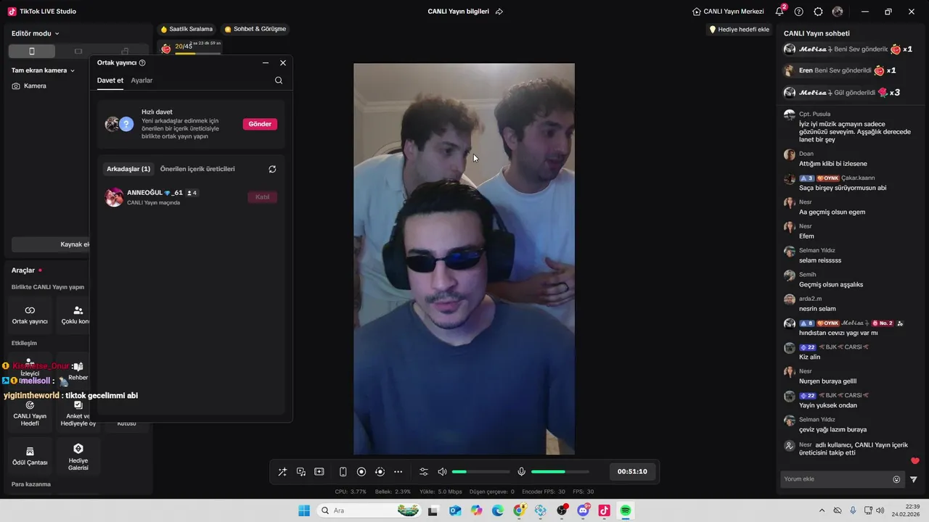Open CANLI Yayın bilgileri share arrow
The width and height of the screenshot is (929, 522).
click(499, 12)
